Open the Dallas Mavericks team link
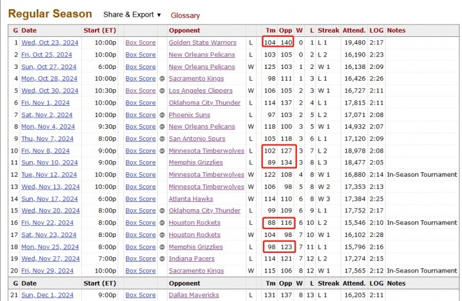The height and width of the screenshot is (301, 462). pyautogui.click(x=194, y=295)
